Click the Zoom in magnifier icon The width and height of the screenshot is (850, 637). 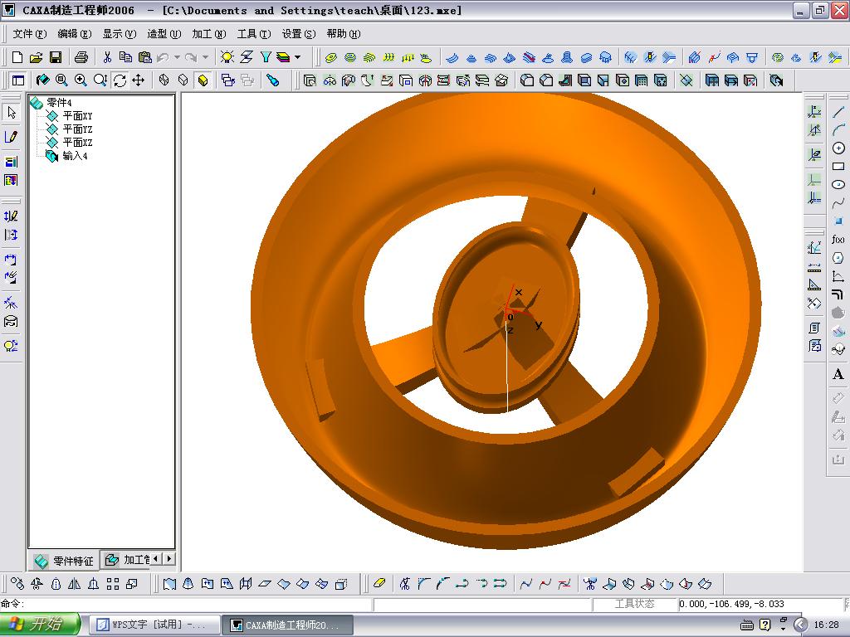pos(81,80)
